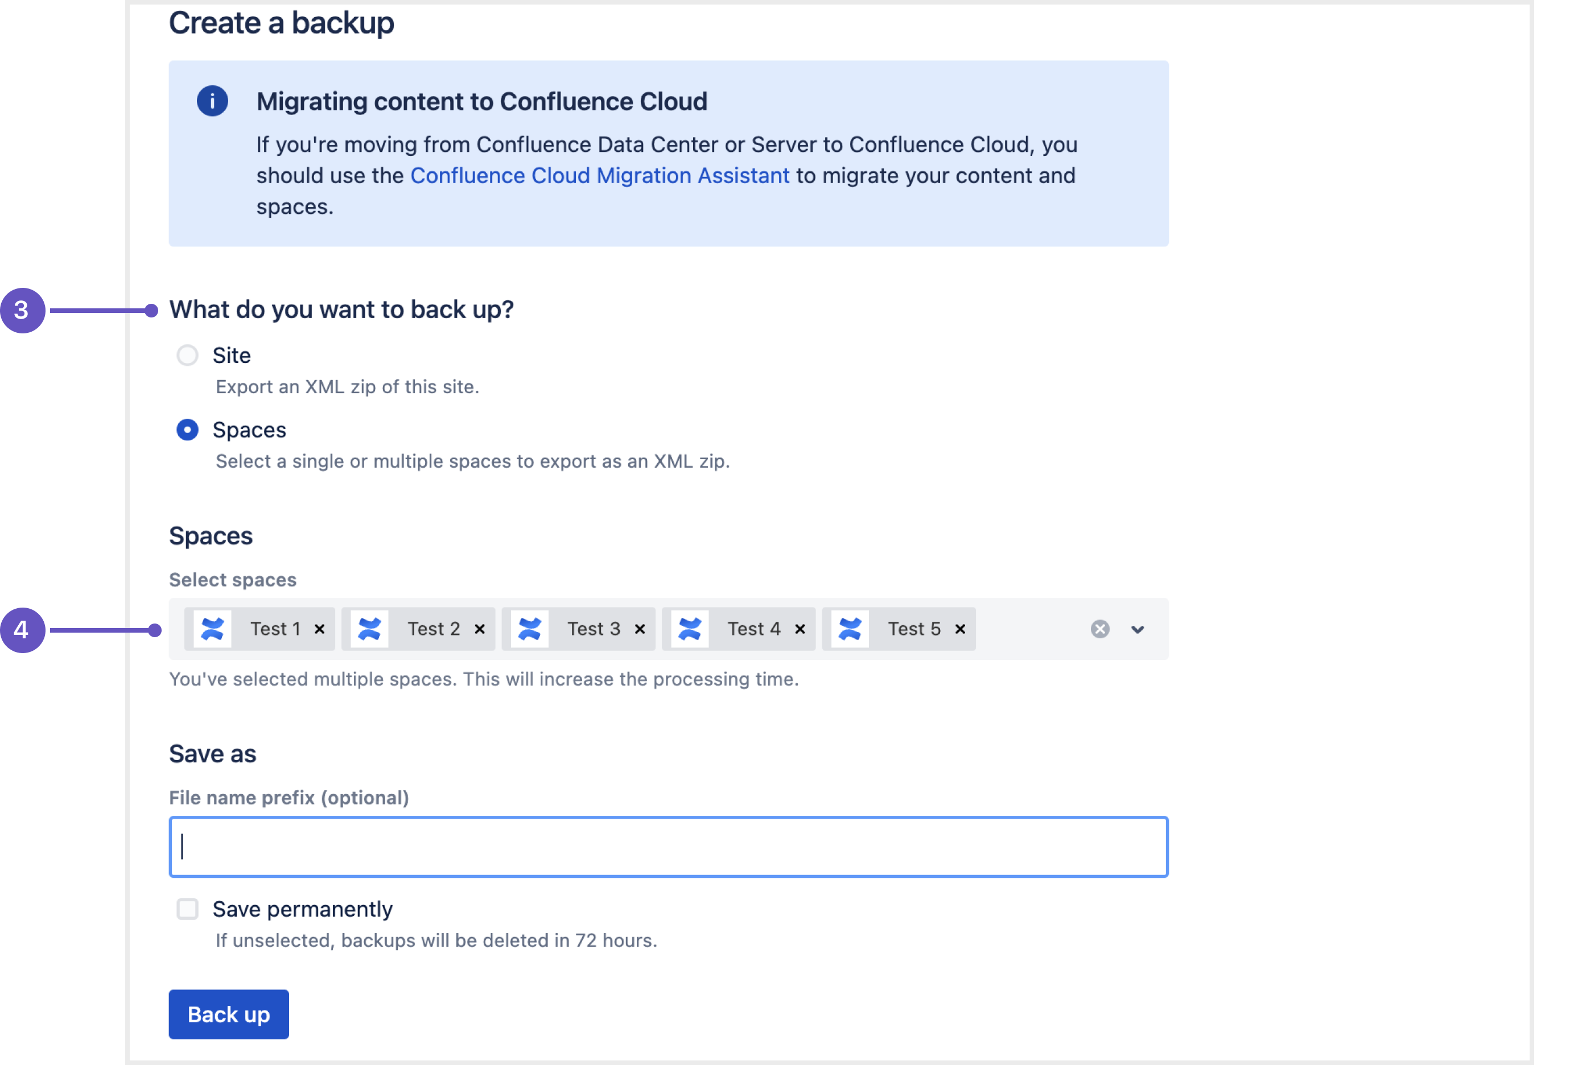Click the 'Create a backup' page heading
The height and width of the screenshot is (1065, 1574).
(x=282, y=23)
